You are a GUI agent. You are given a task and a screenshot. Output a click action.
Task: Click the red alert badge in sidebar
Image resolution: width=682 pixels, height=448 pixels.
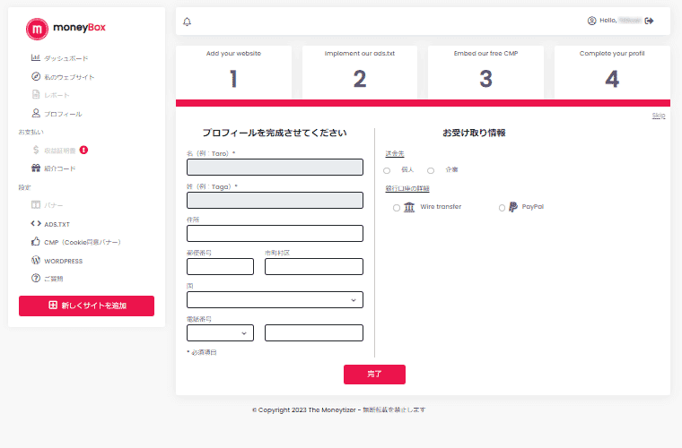[x=84, y=150]
